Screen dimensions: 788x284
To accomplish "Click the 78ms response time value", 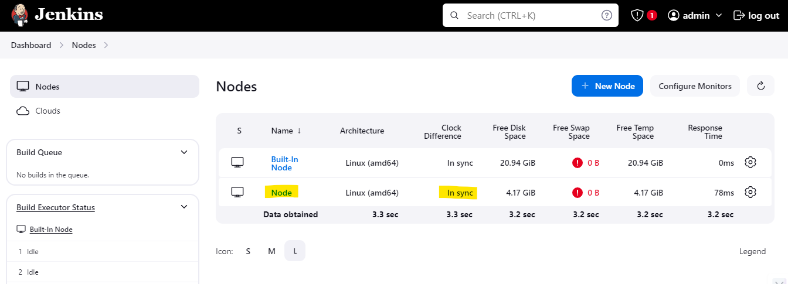I will coord(724,193).
